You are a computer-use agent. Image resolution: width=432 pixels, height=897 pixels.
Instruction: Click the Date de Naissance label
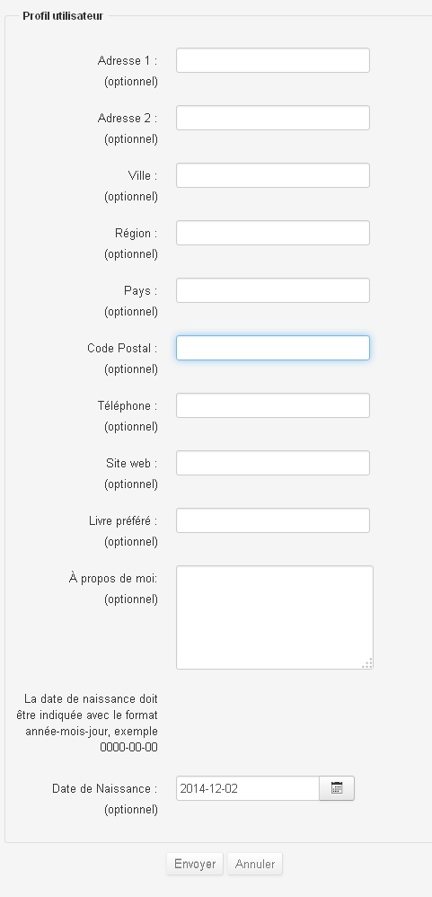[x=104, y=788]
